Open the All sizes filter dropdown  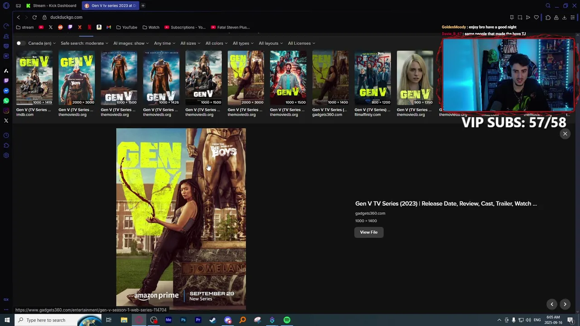coord(190,43)
